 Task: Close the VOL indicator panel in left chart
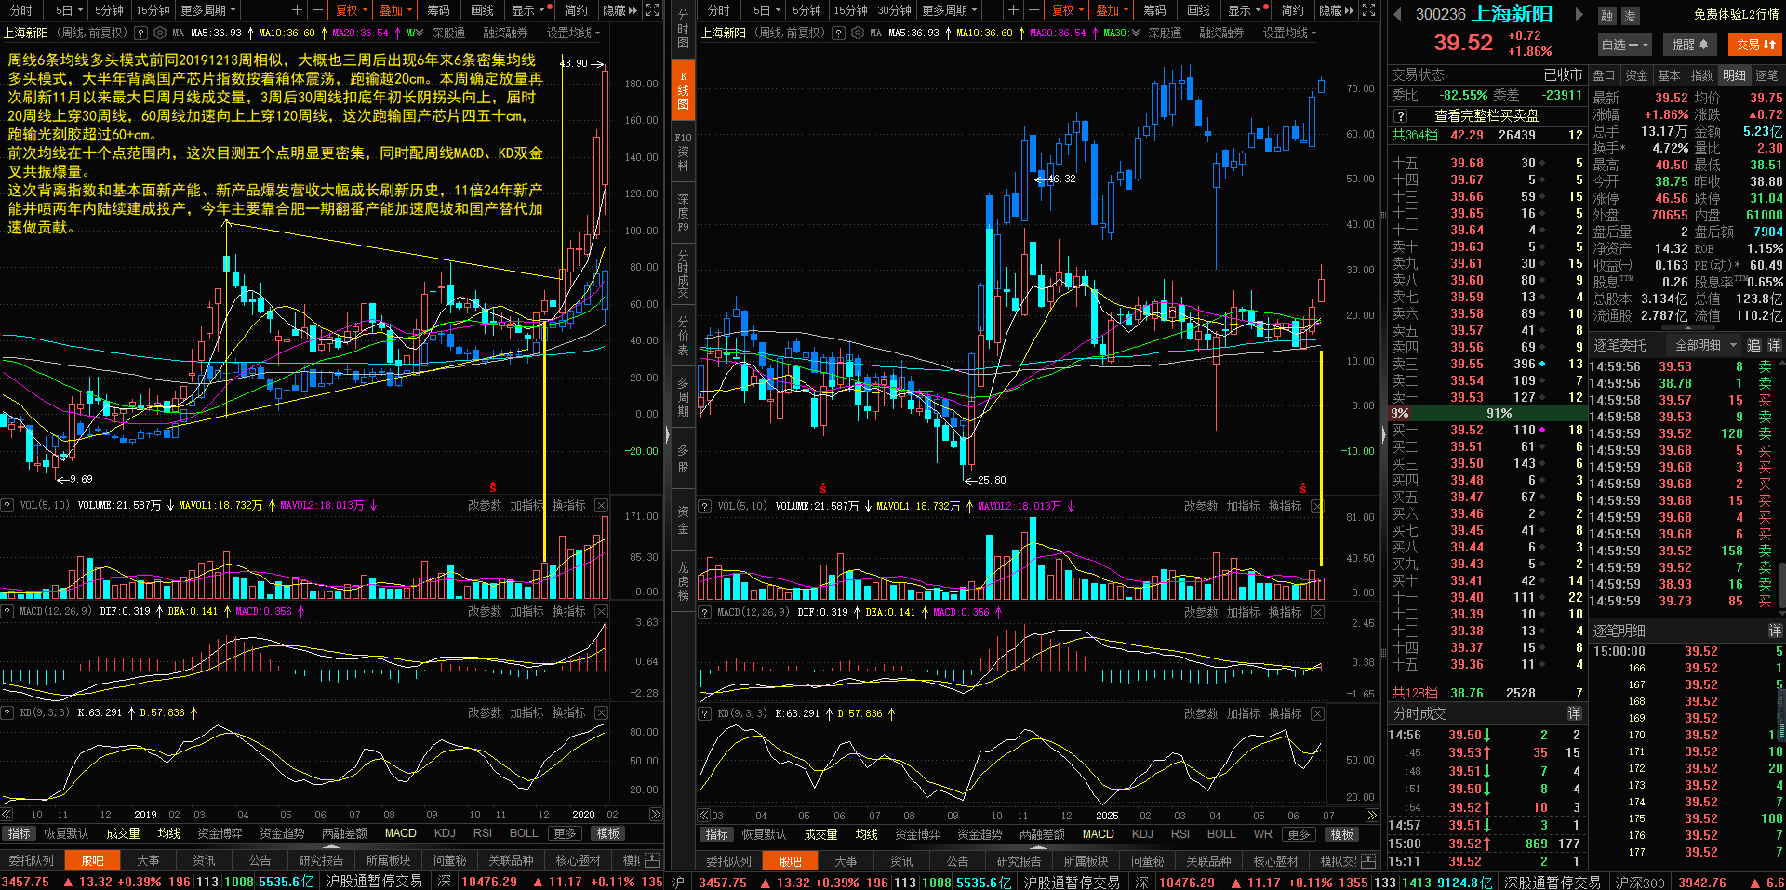[602, 505]
